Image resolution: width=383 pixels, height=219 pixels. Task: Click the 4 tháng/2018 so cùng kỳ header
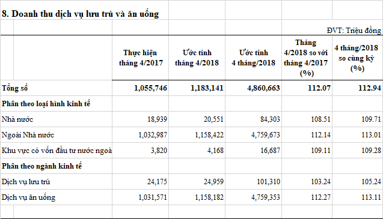tap(357, 58)
